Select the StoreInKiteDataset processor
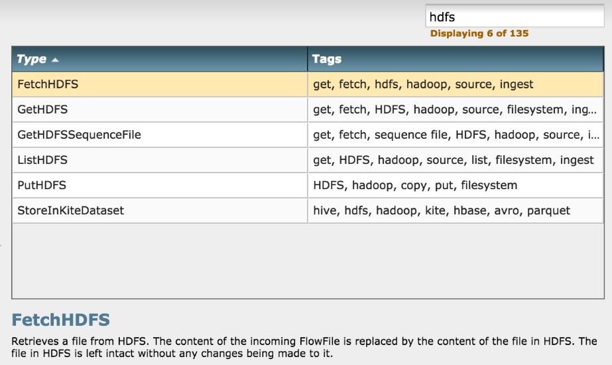 (x=70, y=210)
